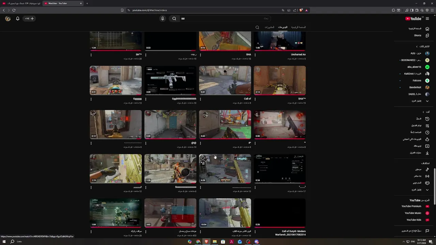Open a new browser tab
The image size is (436, 245).
pos(87,3)
